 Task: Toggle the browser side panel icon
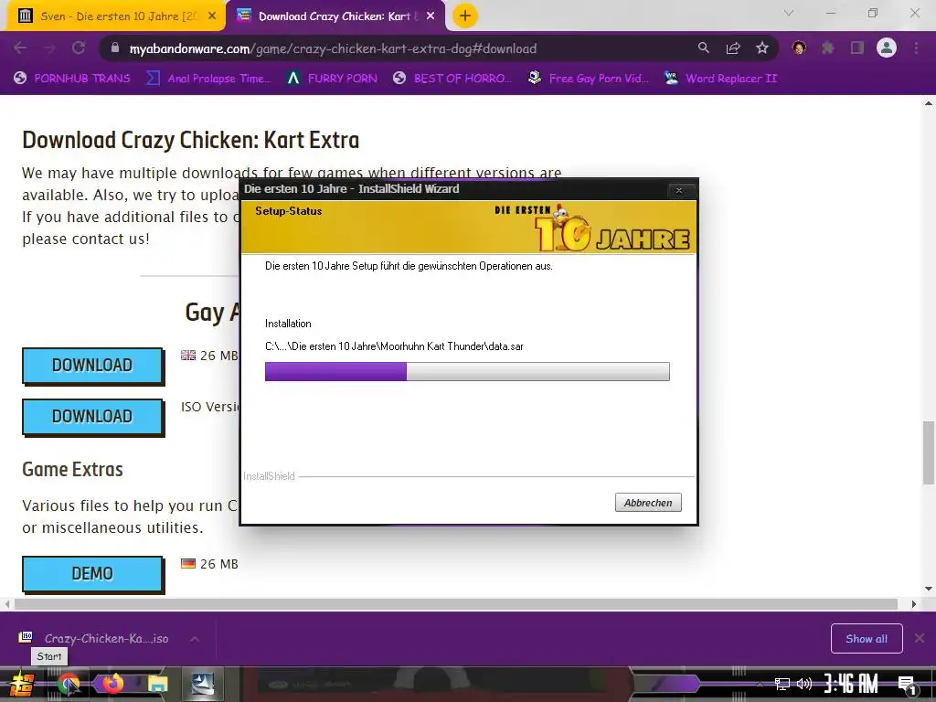(x=857, y=48)
